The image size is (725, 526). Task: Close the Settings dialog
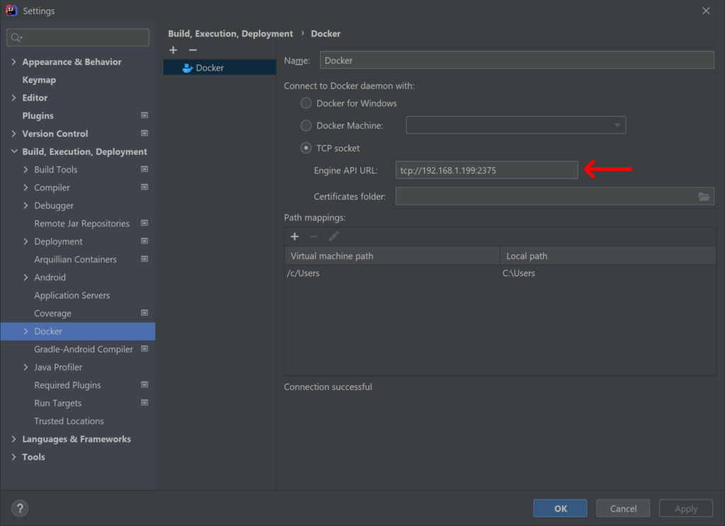pos(706,11)
